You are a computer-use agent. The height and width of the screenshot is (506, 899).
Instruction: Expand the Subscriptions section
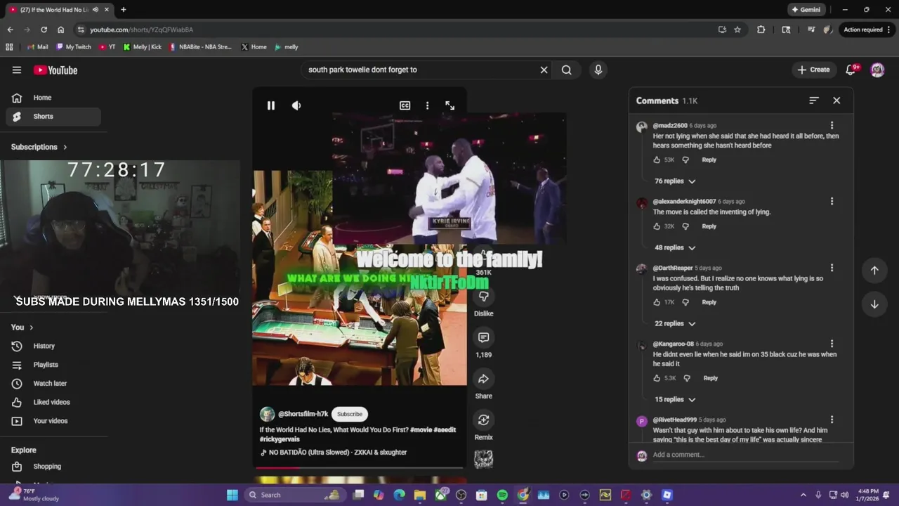click(x=39, y=147)
